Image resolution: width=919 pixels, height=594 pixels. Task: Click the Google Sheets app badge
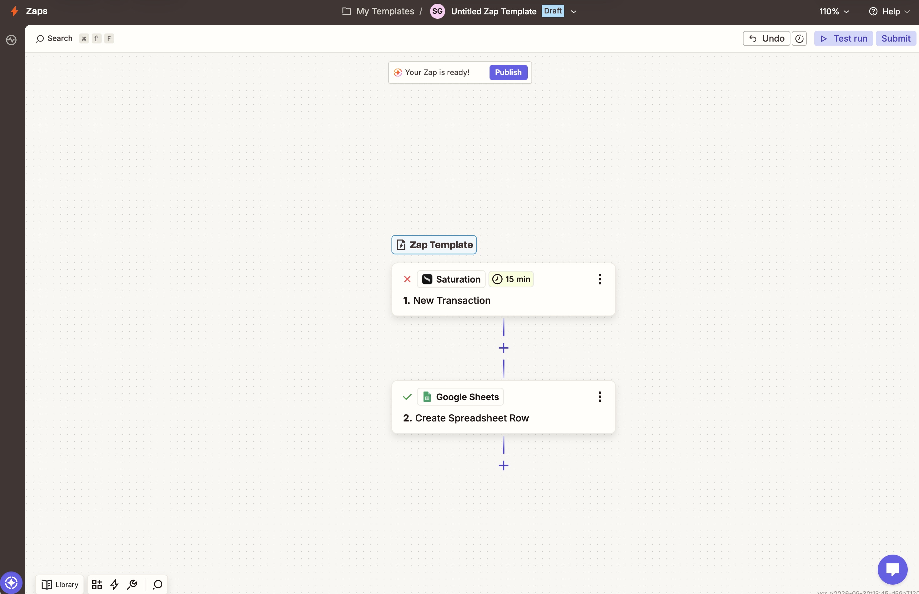tap(460, 397)
